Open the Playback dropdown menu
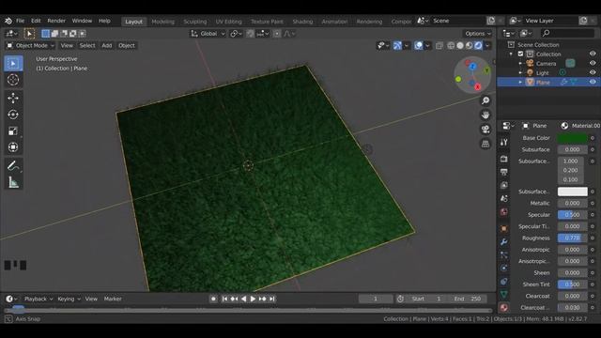This screenshot has height=338, width=601. [39, 299]
